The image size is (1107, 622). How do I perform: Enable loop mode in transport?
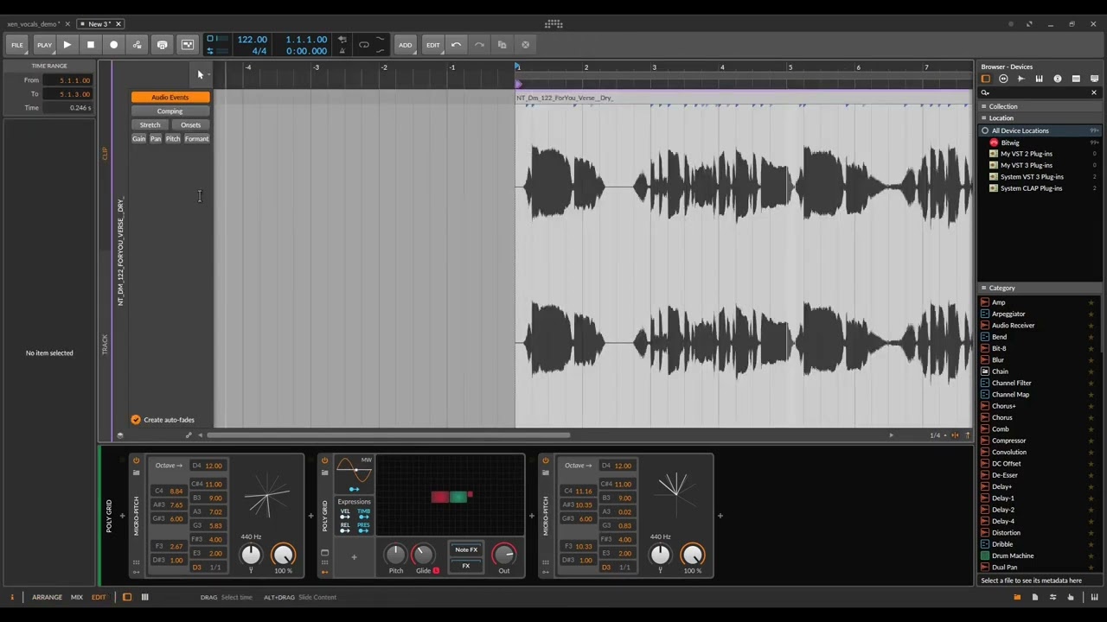(364, 45)
